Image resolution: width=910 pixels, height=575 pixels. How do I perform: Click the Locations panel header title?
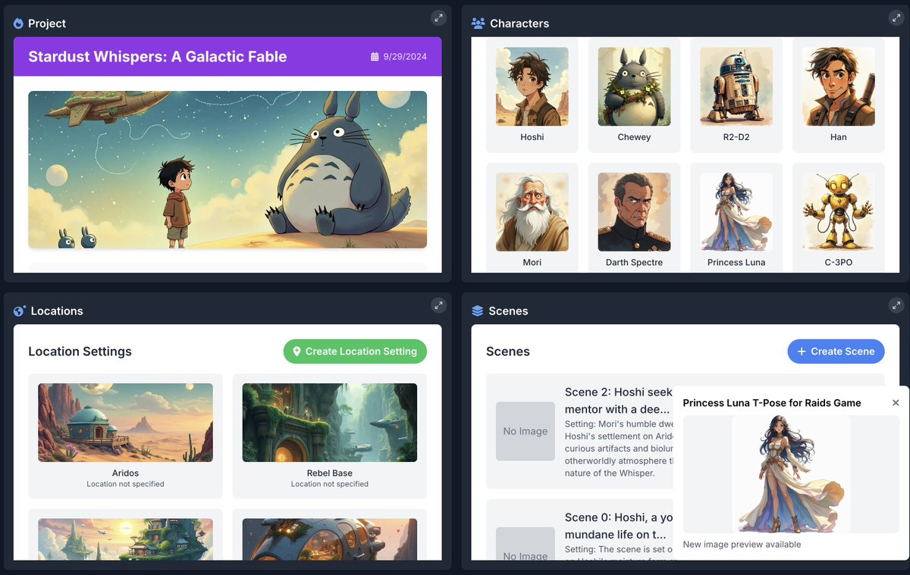(x=57, y=311)
